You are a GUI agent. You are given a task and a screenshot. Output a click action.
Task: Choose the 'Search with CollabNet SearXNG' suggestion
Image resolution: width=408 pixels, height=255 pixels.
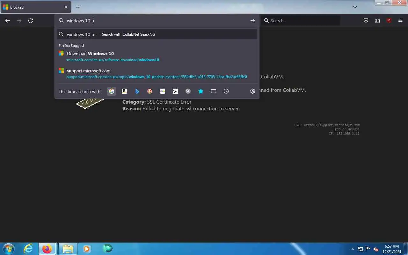(x=157, y=34)
